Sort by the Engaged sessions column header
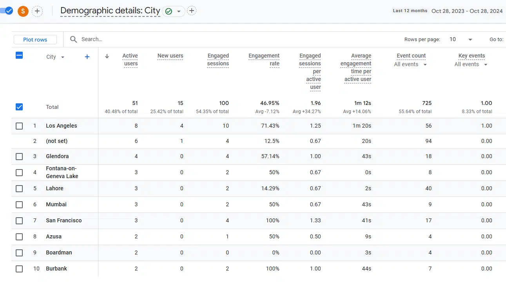The height and width of the screenshot is (283, 506). coord(218,59)
